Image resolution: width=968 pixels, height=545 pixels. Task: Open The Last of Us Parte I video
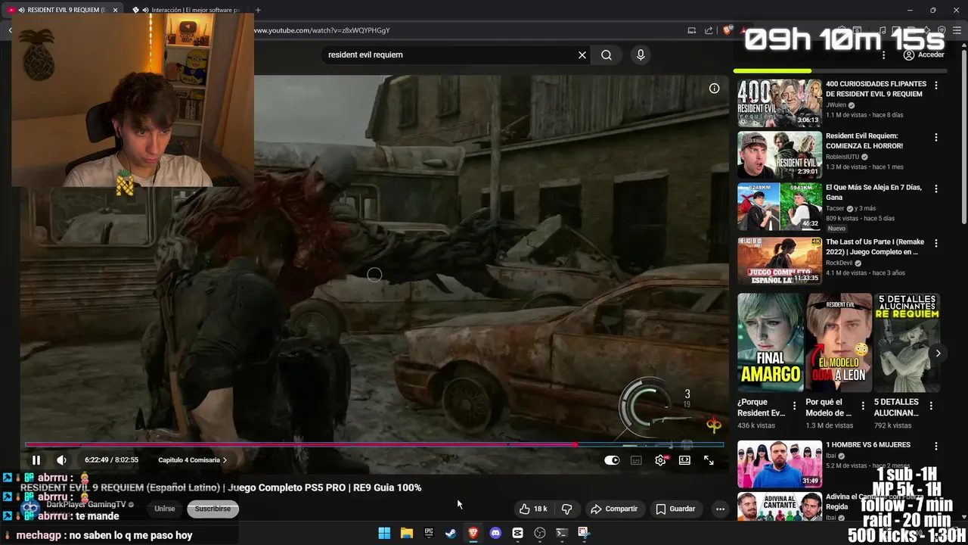780,261
